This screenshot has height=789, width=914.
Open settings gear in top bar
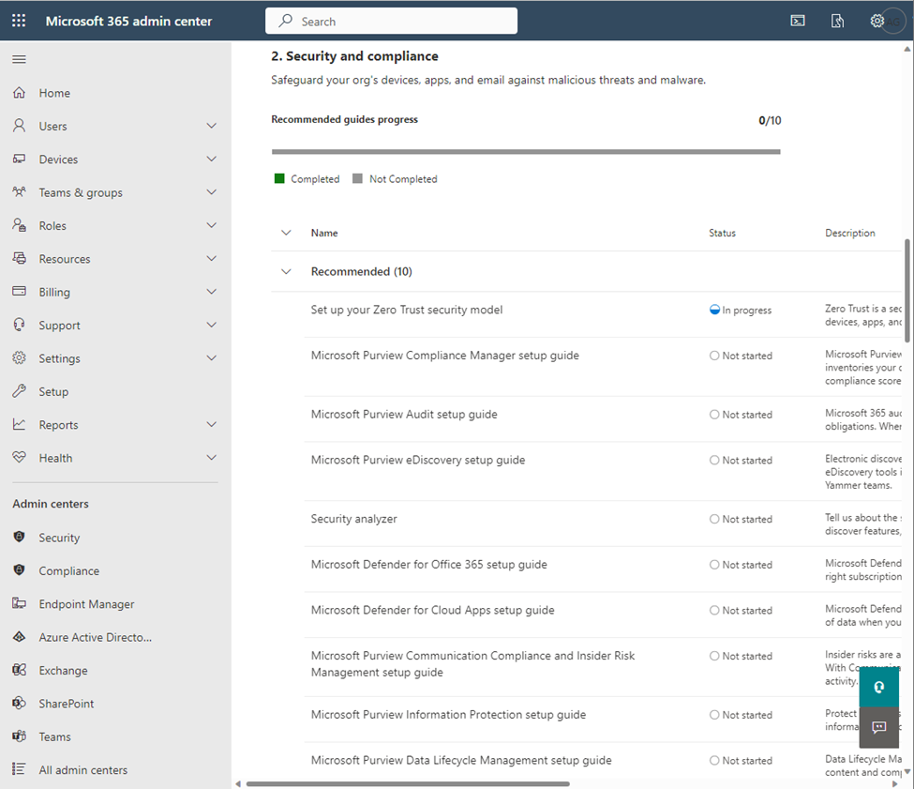877,21
